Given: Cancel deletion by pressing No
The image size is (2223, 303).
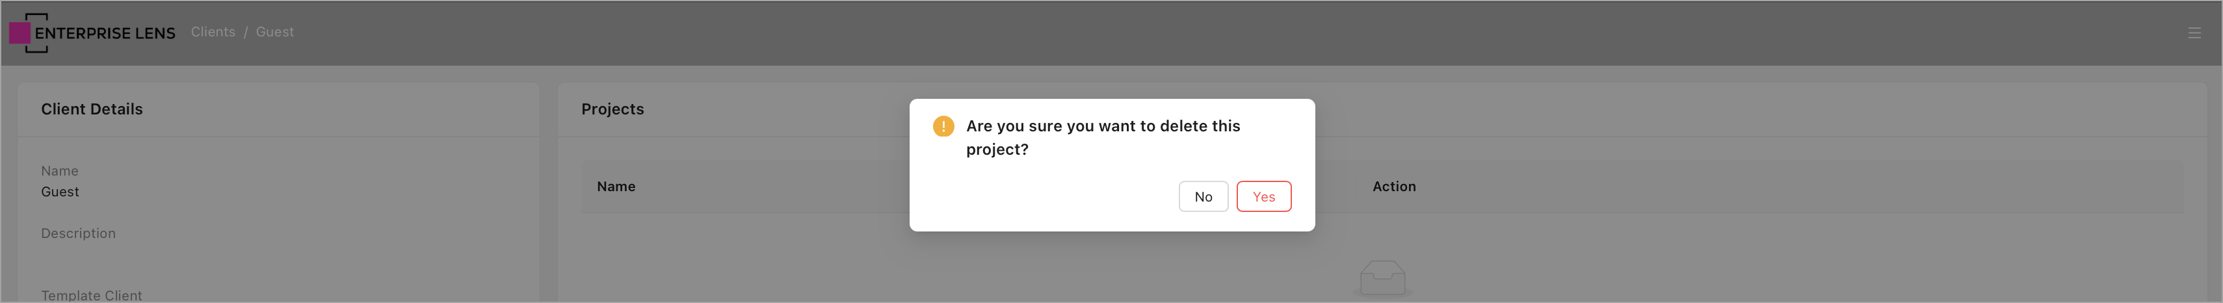Looking at the screenshot, I should click(1203, 197).
